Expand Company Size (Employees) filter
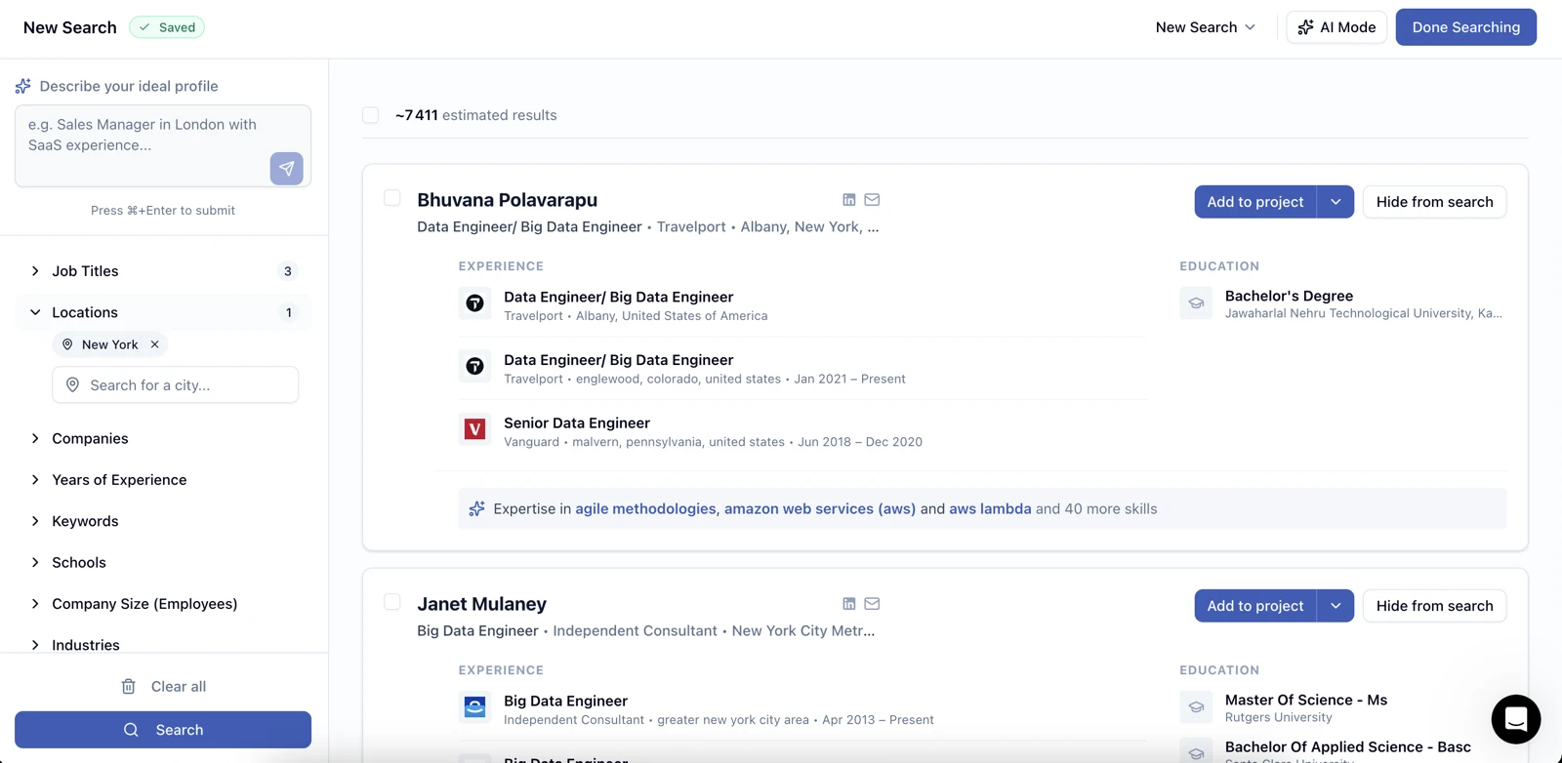The image size is (1562, 763). click(163, 604)
